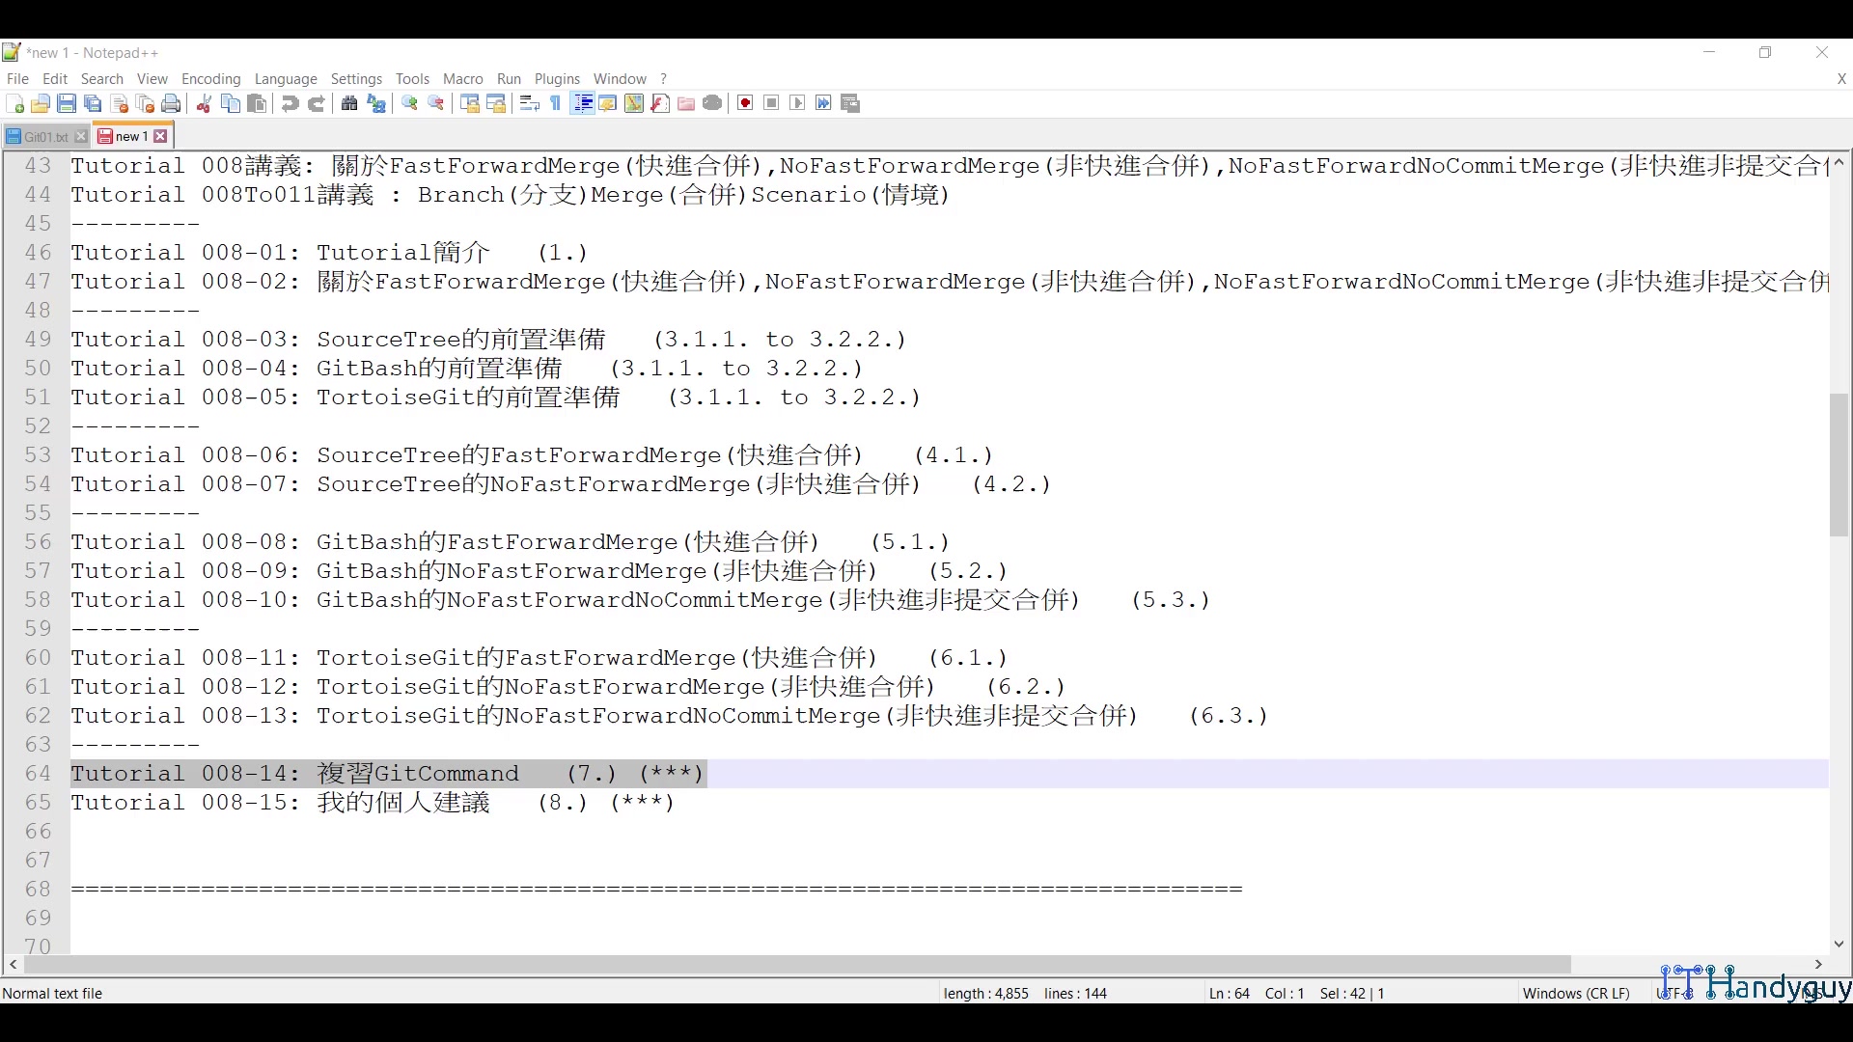Zoom in on the document
The image size is (1853, 1042).
coord(409,103)
